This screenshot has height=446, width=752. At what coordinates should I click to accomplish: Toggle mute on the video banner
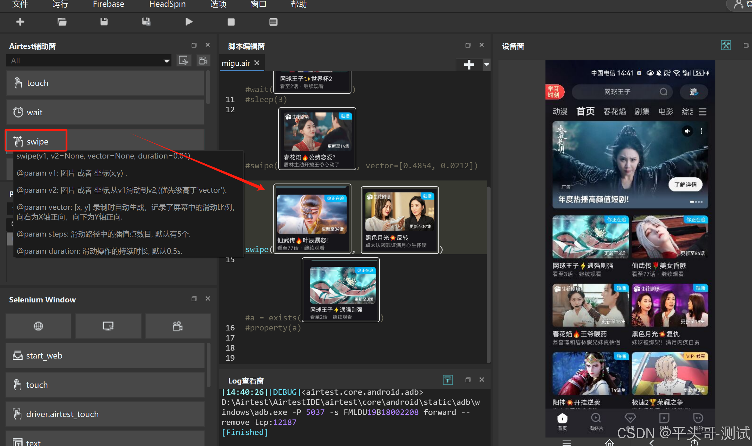(687, 131)
